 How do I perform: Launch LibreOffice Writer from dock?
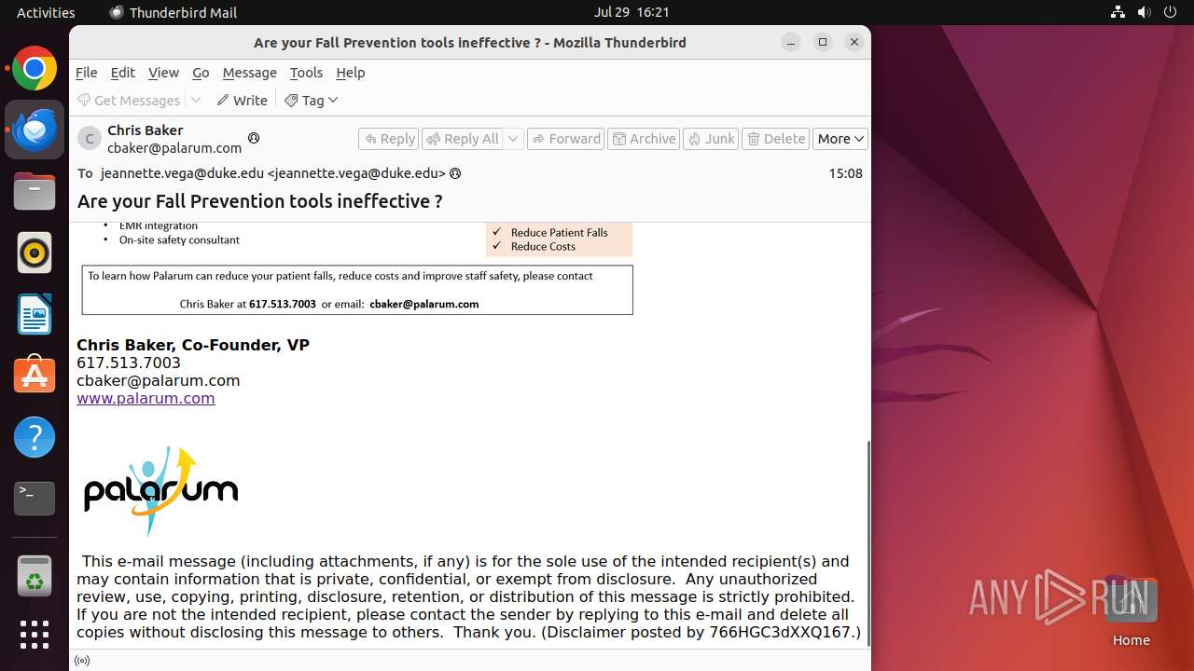35,314
